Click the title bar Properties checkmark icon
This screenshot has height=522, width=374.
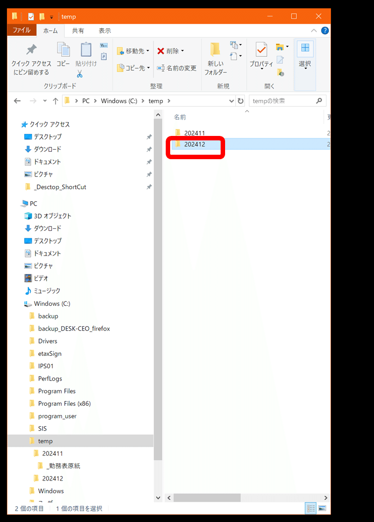pyautogui.click(x=31, y=16)
